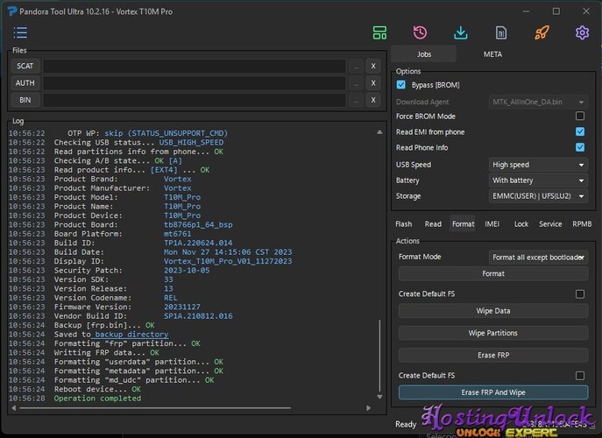
Task: Clear the AUTH file with X
Action: tap(373, 83)
